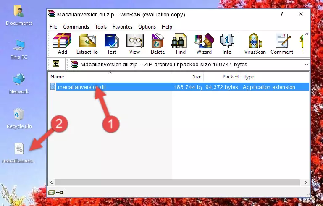Click the drive icon in status bar

[52, 193]
